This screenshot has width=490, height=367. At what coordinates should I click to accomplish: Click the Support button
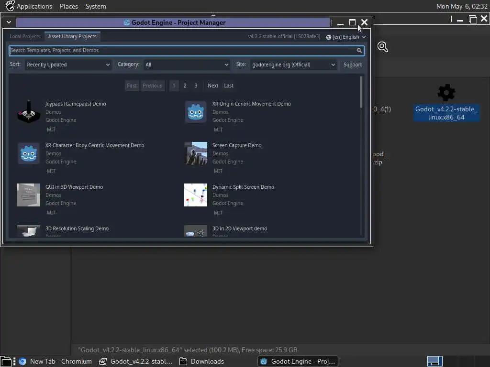tap(352, 65)
